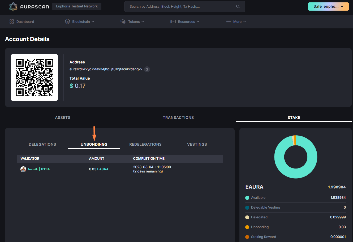Image resolution: width=353 pixels, height=242 pixels.
Task: Open the Dashboard menu item
Action: pyautogui.click(x=22, y=21)
